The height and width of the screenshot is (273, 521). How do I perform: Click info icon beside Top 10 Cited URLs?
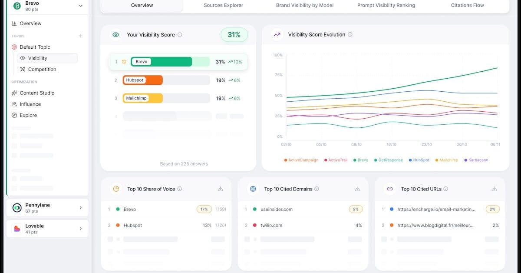point(445,189)
